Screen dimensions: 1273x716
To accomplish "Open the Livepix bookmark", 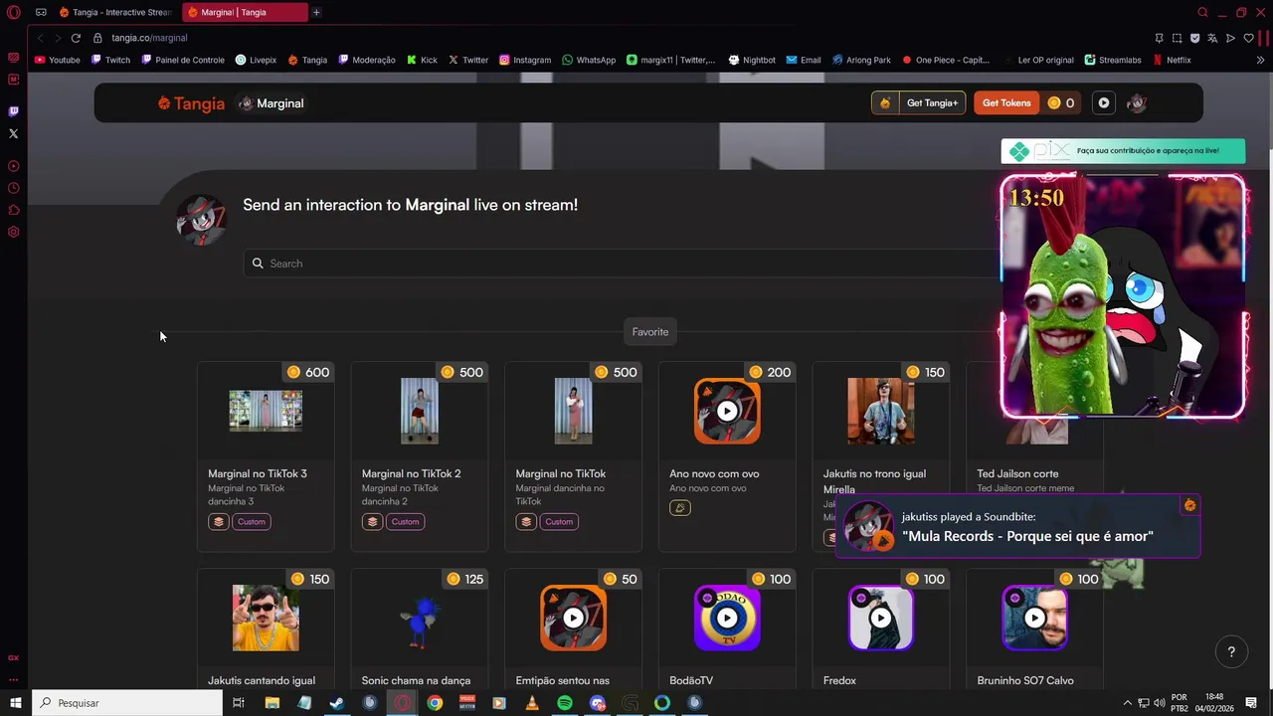I will coord(256,60).
